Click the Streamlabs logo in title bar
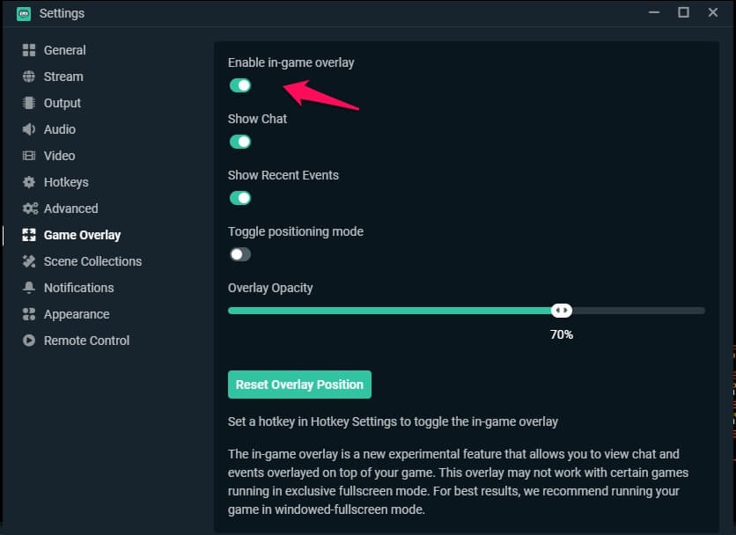The width and height of the screenshot is (736, 535). [x=24, y=13]
